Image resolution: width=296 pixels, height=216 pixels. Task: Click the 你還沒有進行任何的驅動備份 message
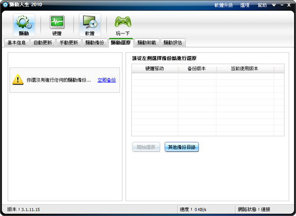(59, 80)
